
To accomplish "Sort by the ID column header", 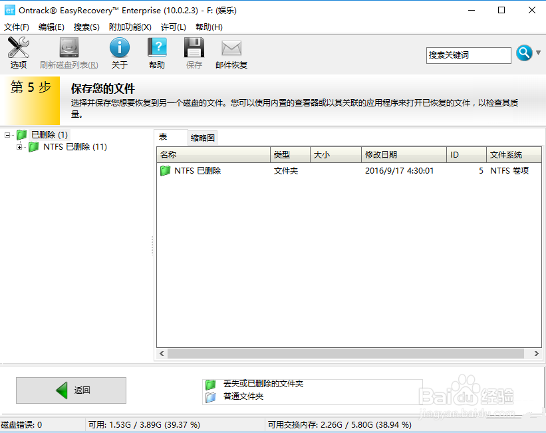I will pos(466,155).
